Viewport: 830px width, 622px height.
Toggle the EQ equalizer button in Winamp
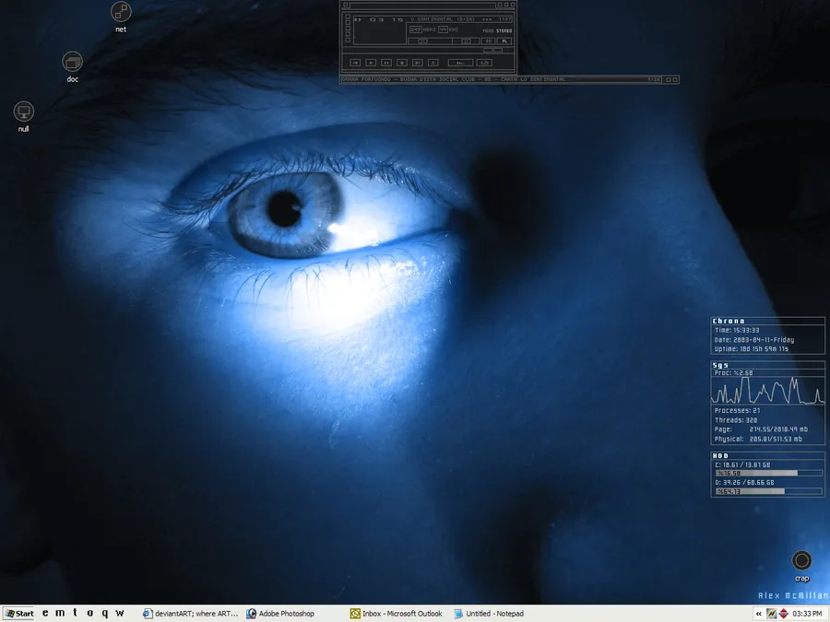tap(488, 41)
